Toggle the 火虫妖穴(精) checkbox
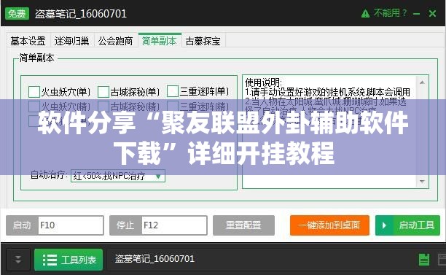 (x=34, y=106)
